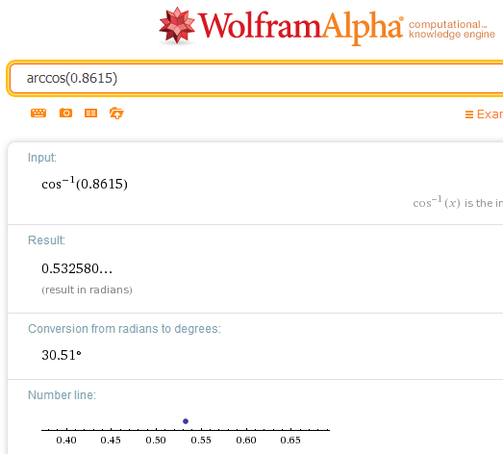Open the Examples menu link

tap(484, 114)
